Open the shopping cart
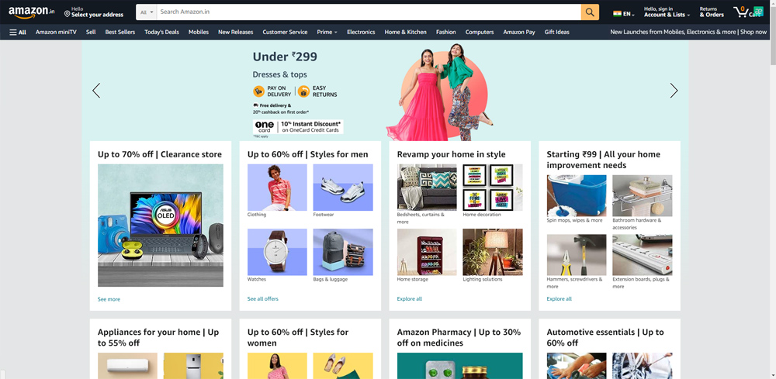776x379 pixels. [x=746, y=12]
